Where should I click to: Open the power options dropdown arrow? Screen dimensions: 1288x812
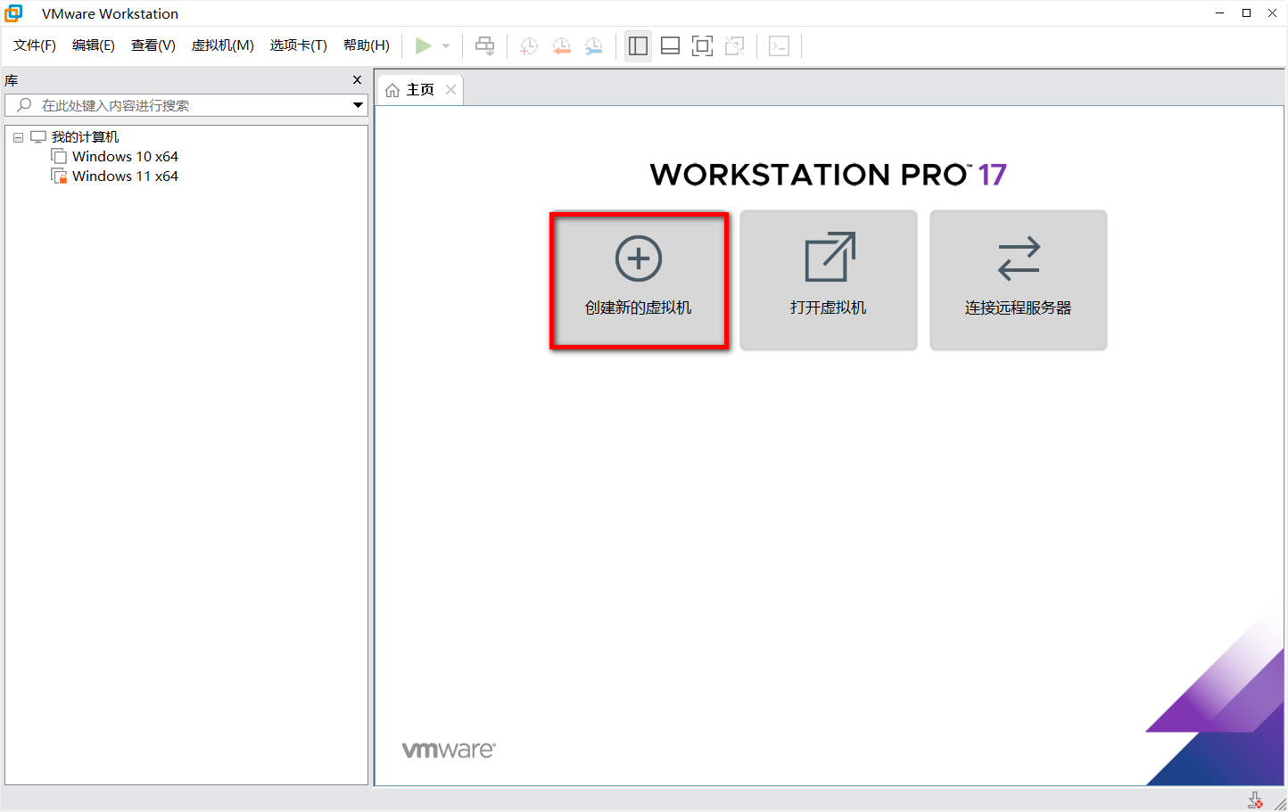(x=446, y=46)
